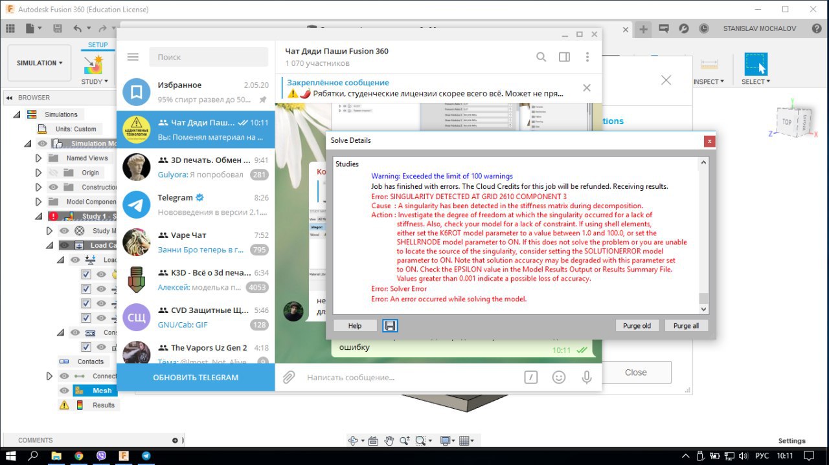Image resolution: width=829 pixels, height=465 pixels.
Task: Uncheck the constraint checkbox under Constraints
Action: (x=86, y=347)
